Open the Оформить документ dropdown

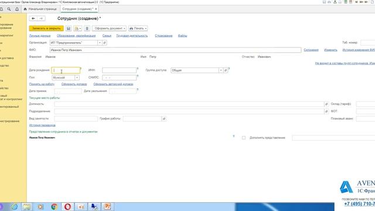coord(109,29)
